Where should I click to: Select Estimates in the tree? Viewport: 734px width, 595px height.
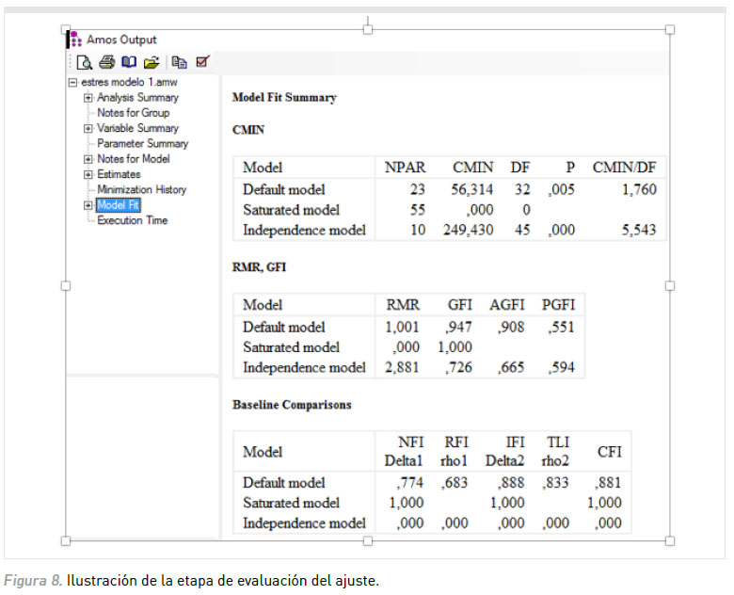(119, 174)
